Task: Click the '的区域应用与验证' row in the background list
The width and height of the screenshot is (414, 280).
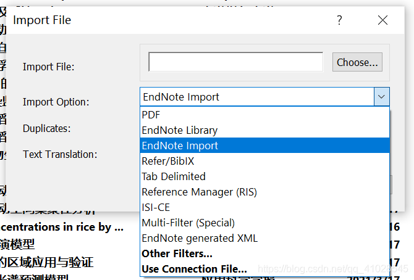Action: tap(47, 262)
